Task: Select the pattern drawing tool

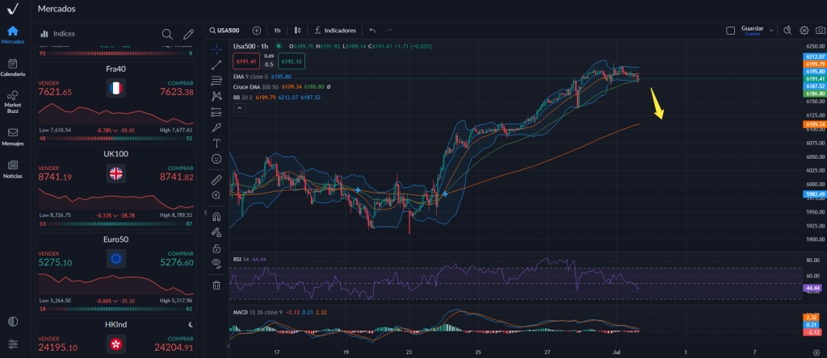Action: (x=216, y=96)
